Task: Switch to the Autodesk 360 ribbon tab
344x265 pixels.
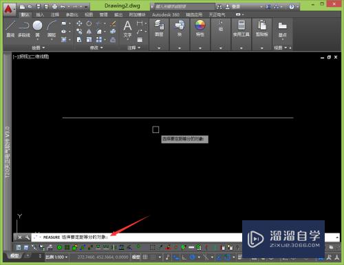Action: tap(166, 14)
